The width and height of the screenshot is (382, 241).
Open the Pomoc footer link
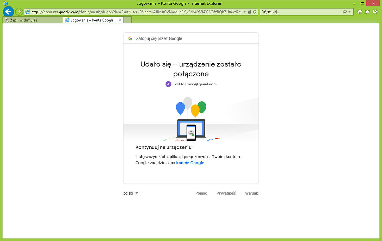point(201,193)
